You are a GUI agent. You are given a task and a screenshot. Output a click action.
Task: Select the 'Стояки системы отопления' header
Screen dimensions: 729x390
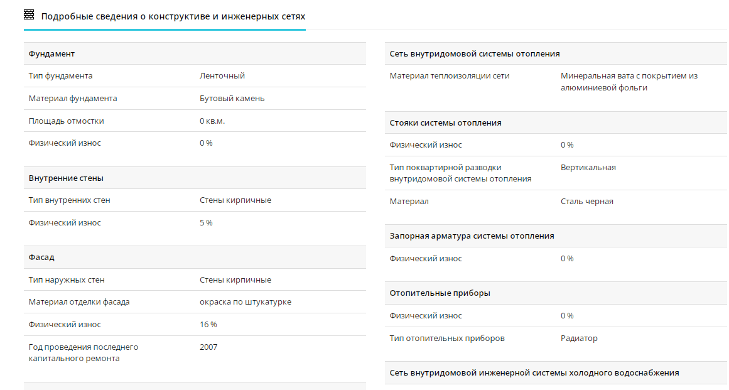446,122
